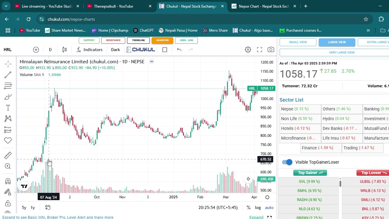The width and height of the screenshot is (389, 219).
Task: Expand the hidden bookmarks chevron
Action: tap(368, 30)
